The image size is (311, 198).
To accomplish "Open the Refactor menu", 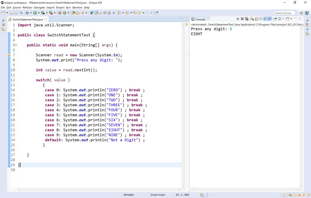I will point(27,8).
